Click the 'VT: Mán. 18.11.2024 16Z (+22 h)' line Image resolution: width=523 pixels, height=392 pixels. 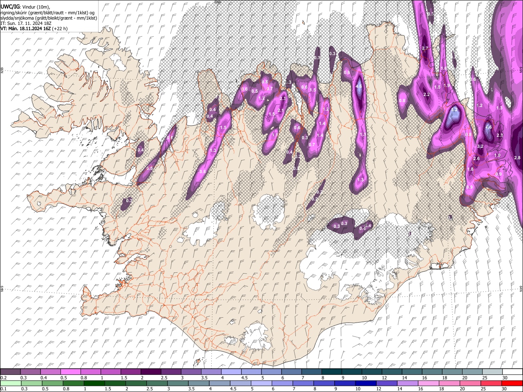pyautogui.click(x=34, y=29)
